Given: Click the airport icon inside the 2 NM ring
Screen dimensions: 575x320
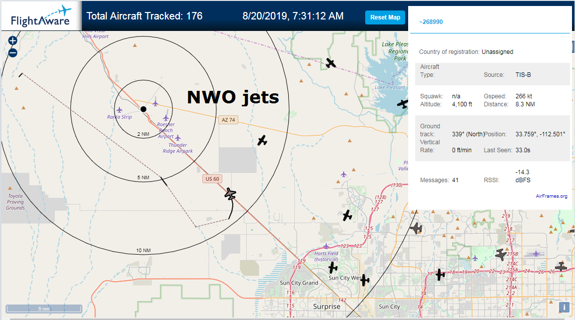Looking at the screenshot, I should click(x=155, y=103).
